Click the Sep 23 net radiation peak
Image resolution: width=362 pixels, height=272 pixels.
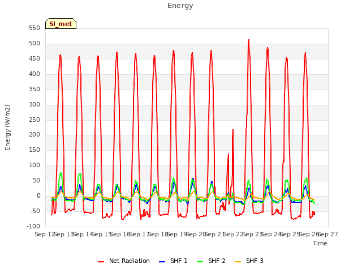249,40
